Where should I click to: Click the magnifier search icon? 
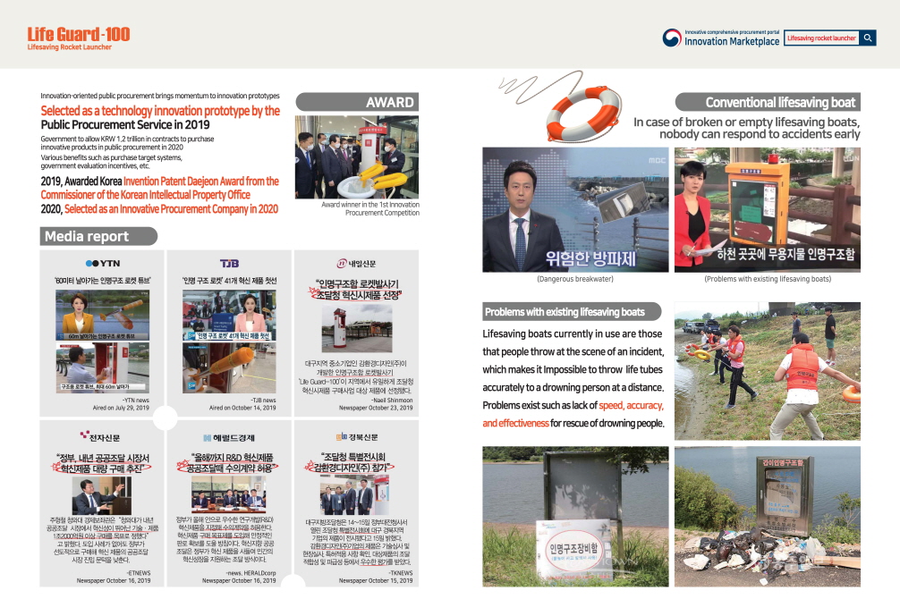click(x=867, y=38)
